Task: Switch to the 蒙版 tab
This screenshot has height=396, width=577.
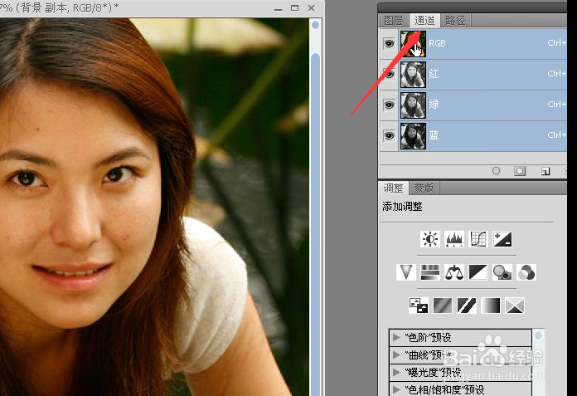Action: tap(424, 188)
